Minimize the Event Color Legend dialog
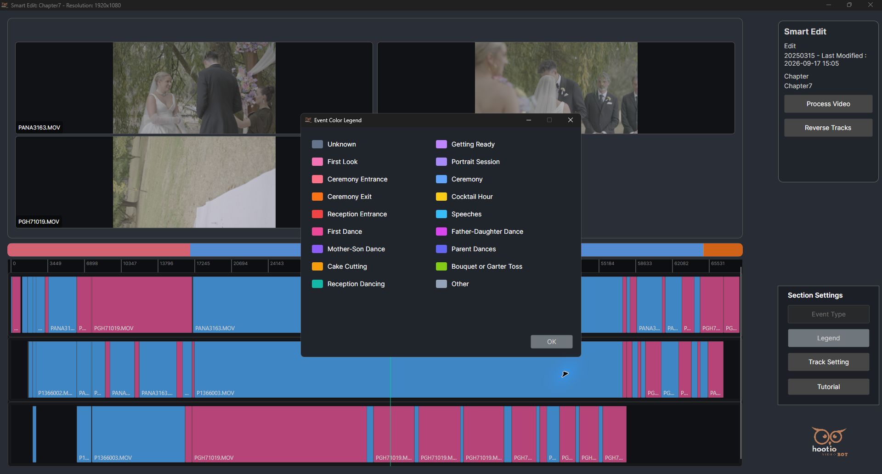882x474 pixels. 529,120
